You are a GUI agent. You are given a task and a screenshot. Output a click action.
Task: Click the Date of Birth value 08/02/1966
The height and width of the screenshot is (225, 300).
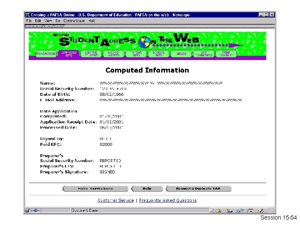coord(112,94)
